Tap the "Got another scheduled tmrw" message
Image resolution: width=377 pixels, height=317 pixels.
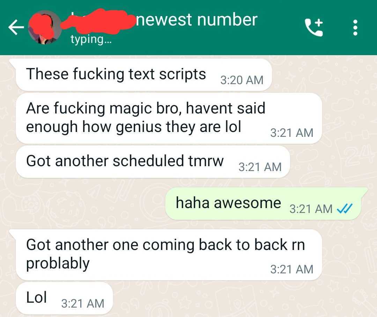[153, 162]
